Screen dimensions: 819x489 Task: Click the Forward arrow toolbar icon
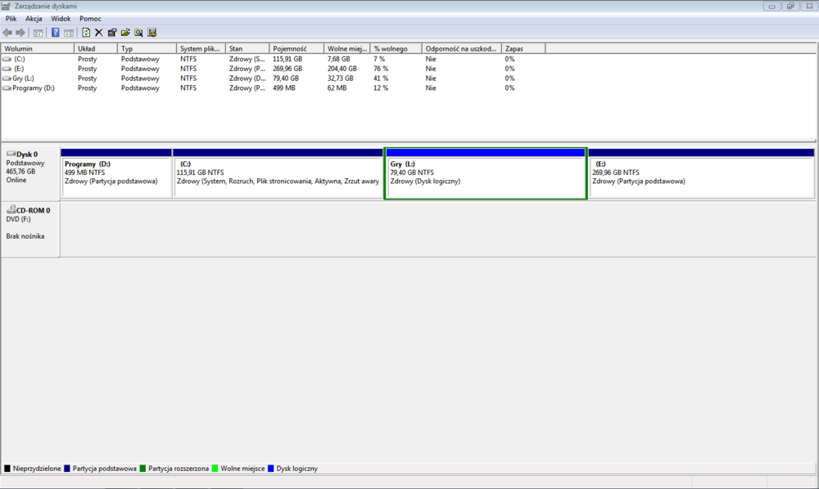pos(20,33)
